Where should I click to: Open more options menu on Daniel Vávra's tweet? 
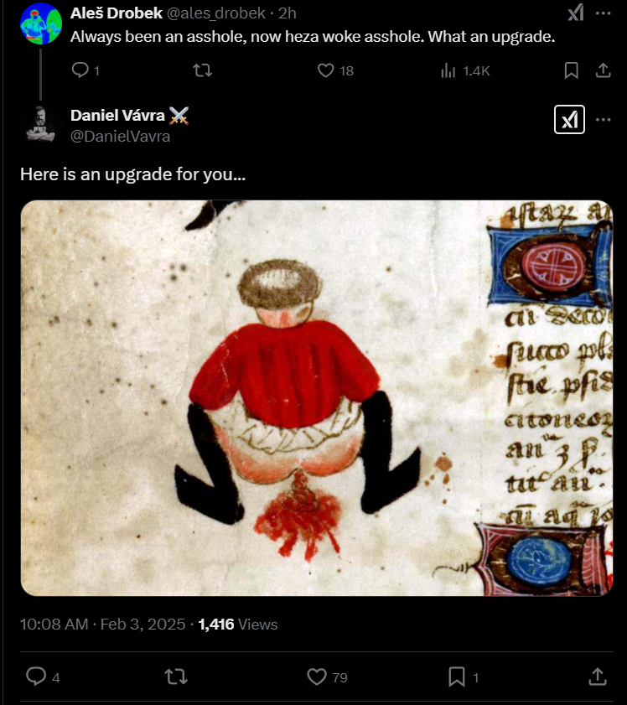coord(604,120)
